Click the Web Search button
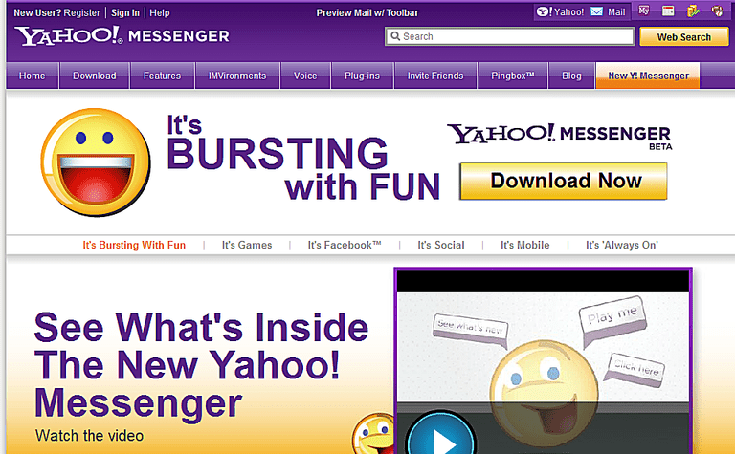 (684, 37)
